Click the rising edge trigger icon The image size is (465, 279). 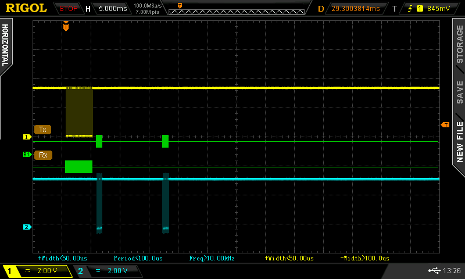coord(410,9)
